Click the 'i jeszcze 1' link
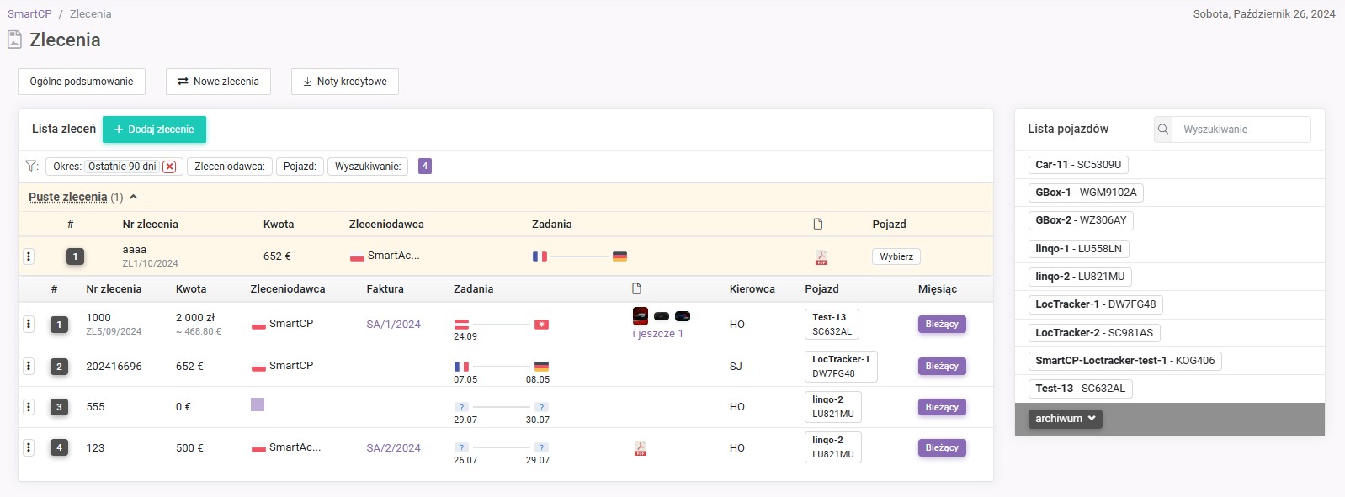This screenshot has height=497, width=1345. tap(658, 334)
